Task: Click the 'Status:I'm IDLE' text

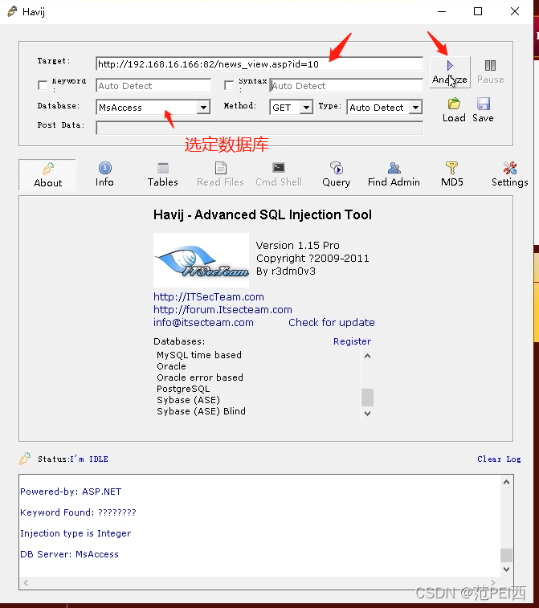Action: tap(73, 459)
